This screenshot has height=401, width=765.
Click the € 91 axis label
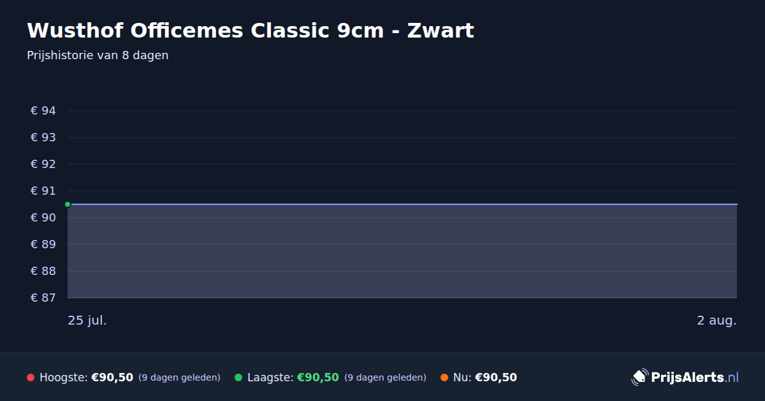[x=43, y=191]
